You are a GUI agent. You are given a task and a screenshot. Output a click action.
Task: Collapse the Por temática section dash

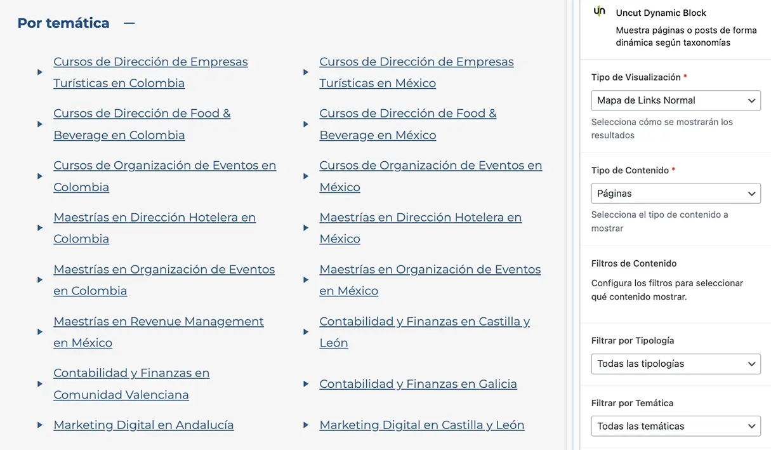click(x=129, y=23)
